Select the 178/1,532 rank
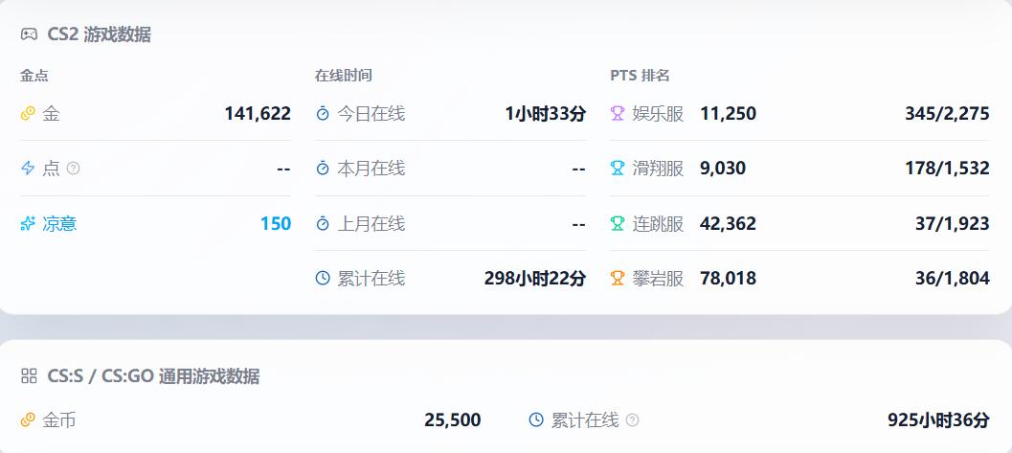Screen dimensions: 1012x453 947,169
